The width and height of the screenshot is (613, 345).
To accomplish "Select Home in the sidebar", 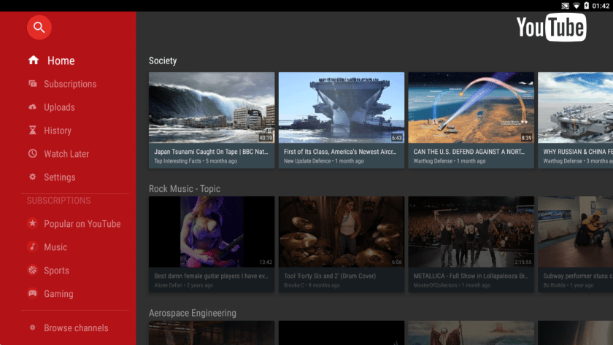I will 61,61.
